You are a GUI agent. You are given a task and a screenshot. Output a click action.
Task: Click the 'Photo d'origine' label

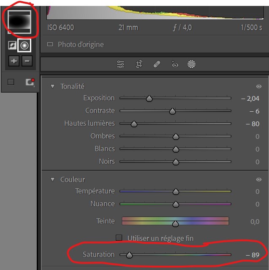pos(80,44)
